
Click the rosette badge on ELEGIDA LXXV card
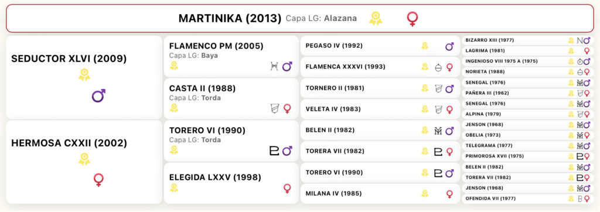pyautogui.click(x=173, y=188)
